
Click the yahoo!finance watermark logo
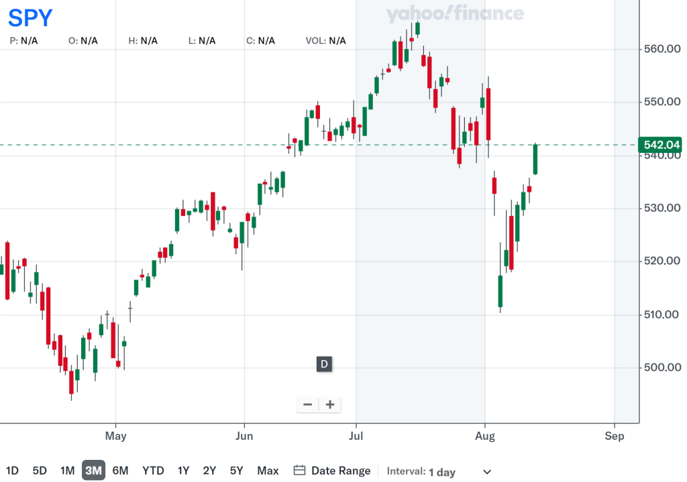(455, 13)
